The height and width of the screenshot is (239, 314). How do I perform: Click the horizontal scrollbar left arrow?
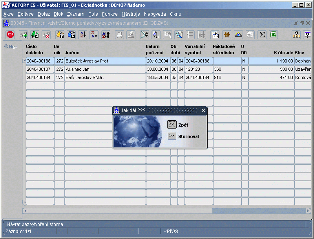point(25,211)
